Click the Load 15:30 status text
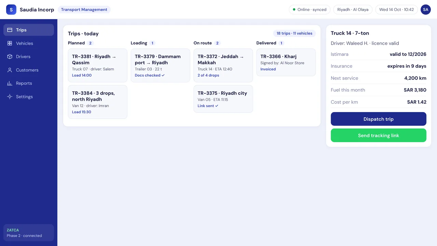437x246 pixels. 81,112
